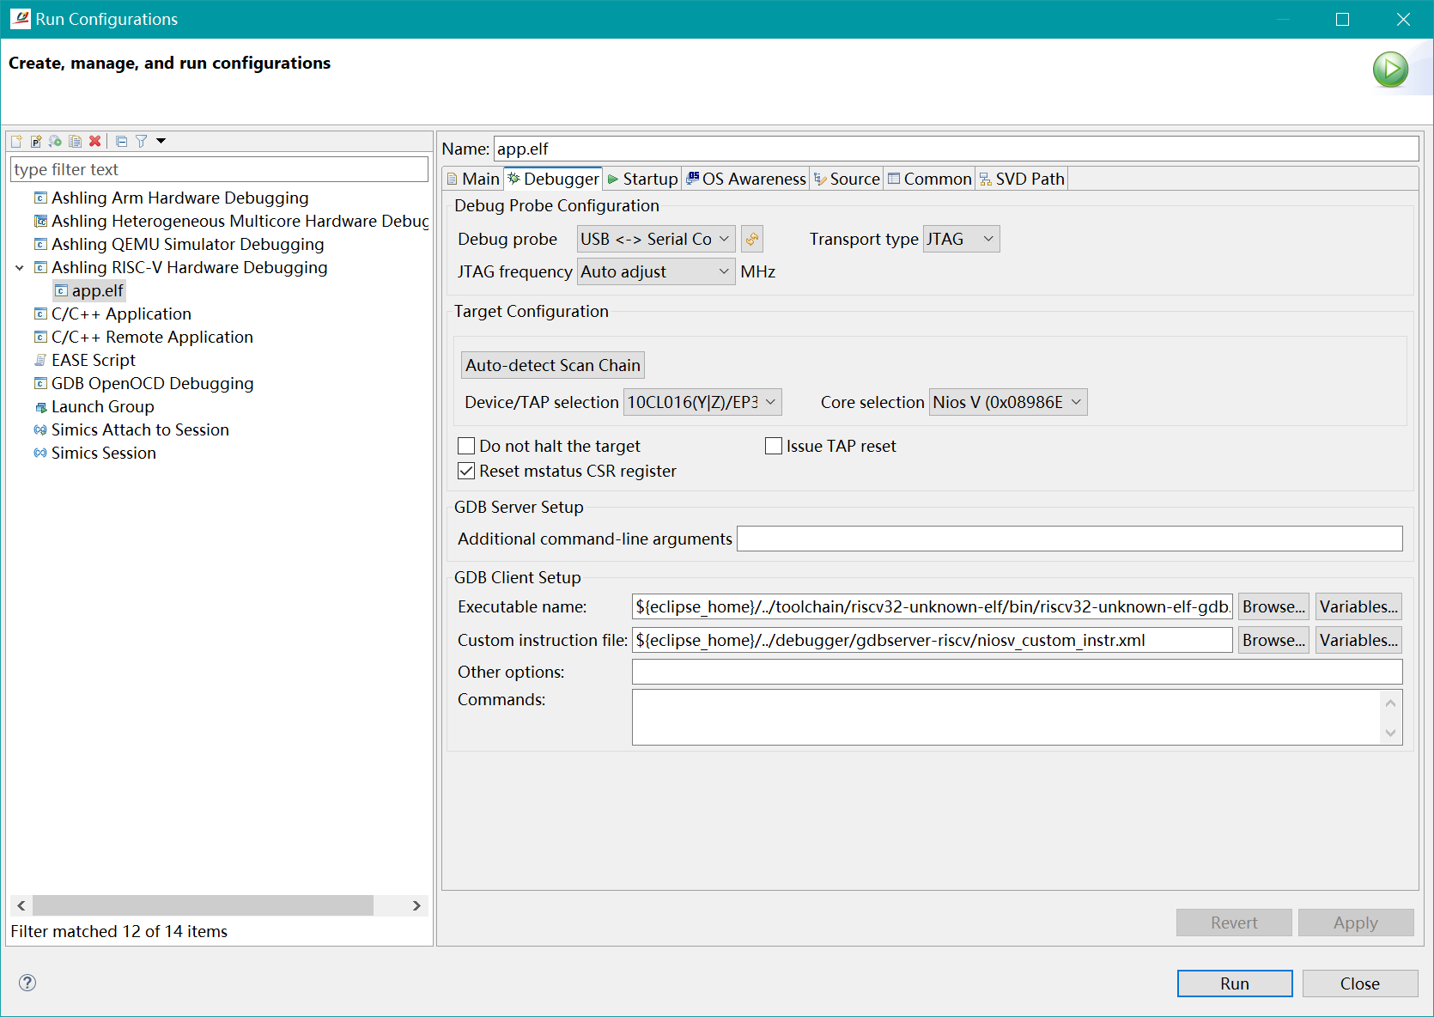
Task: Click the Commands box scroll-down arrow
Action: click(1391, 733)
